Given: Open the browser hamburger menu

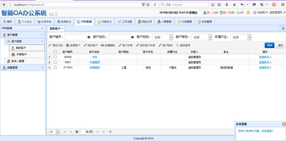Looking at the screenshot, I should [x=283, y=4].
